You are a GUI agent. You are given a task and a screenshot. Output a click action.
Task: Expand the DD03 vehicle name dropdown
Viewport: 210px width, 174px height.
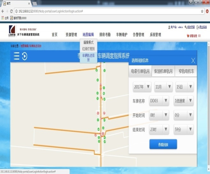[x=159, y=101]
